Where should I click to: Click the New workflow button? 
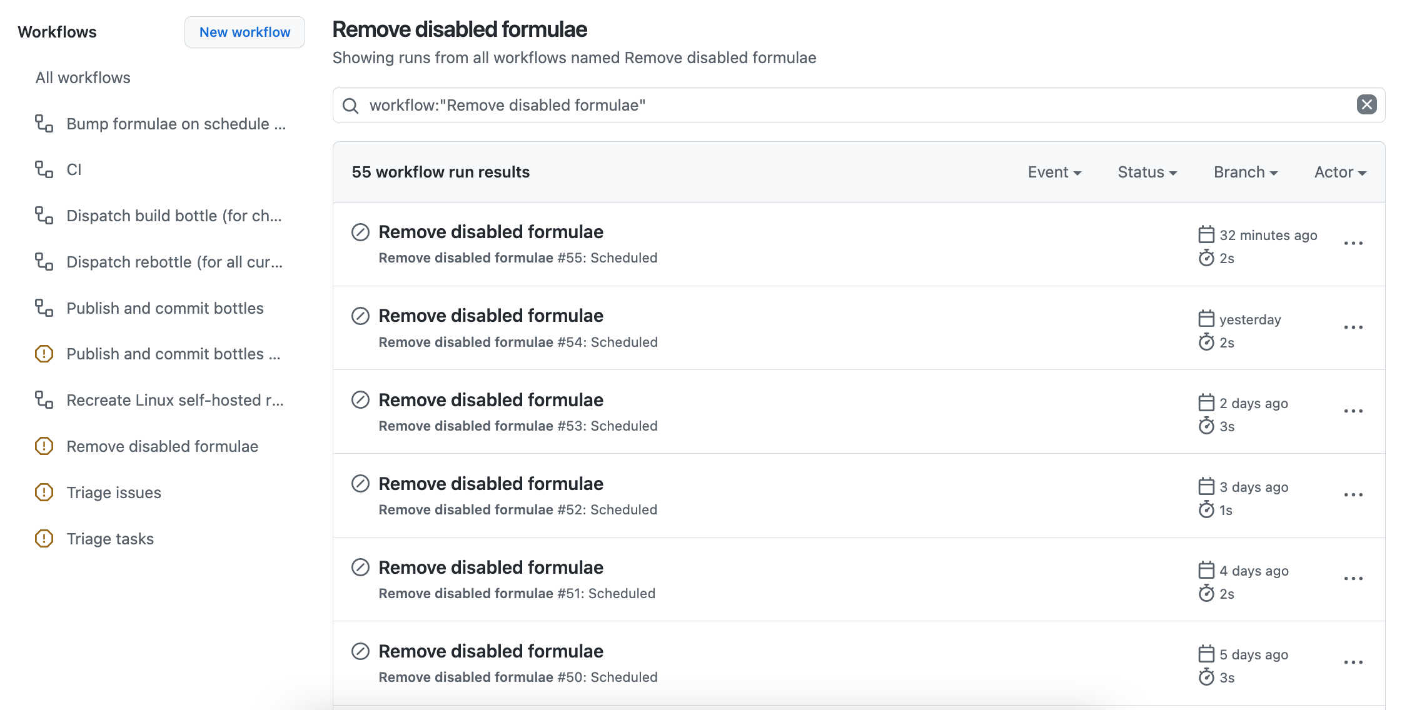click(245, 32)
